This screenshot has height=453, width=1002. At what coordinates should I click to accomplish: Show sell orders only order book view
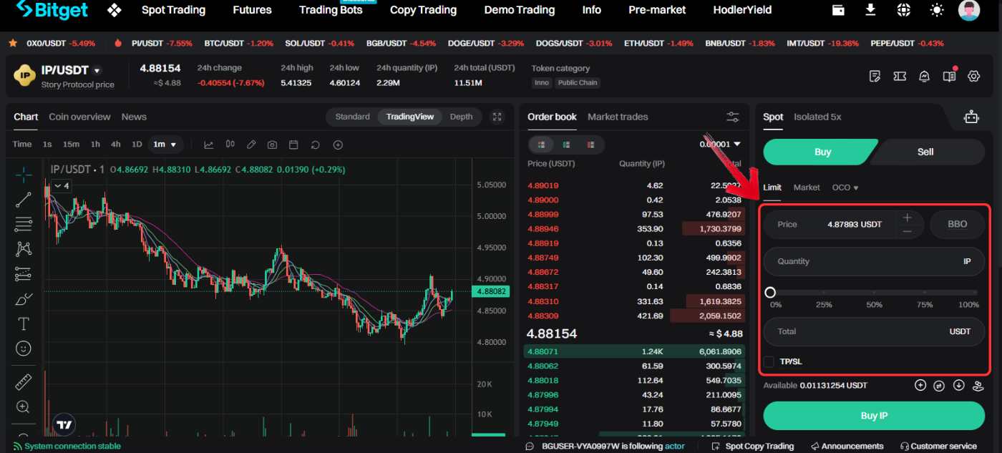(590, 145)
